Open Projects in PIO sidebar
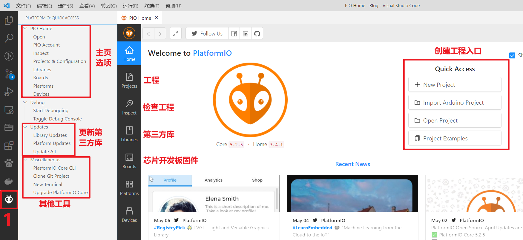Image resolution: width=523 pixels, height=240 pixels. (129, 80)
